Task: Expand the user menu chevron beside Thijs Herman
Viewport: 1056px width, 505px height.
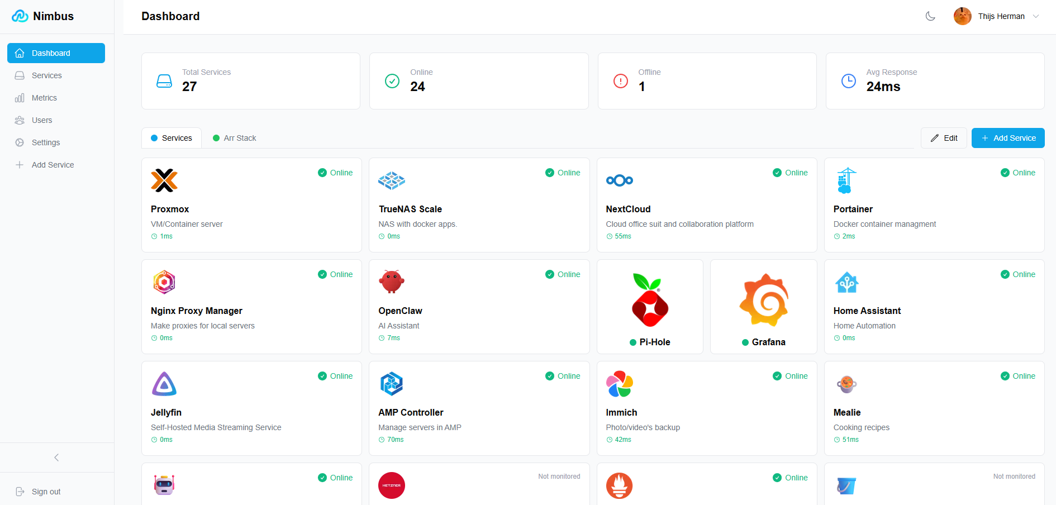Action: [x=1036, y=16]
